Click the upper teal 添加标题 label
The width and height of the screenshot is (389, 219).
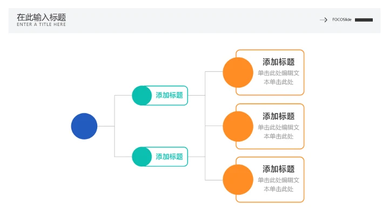169,95
